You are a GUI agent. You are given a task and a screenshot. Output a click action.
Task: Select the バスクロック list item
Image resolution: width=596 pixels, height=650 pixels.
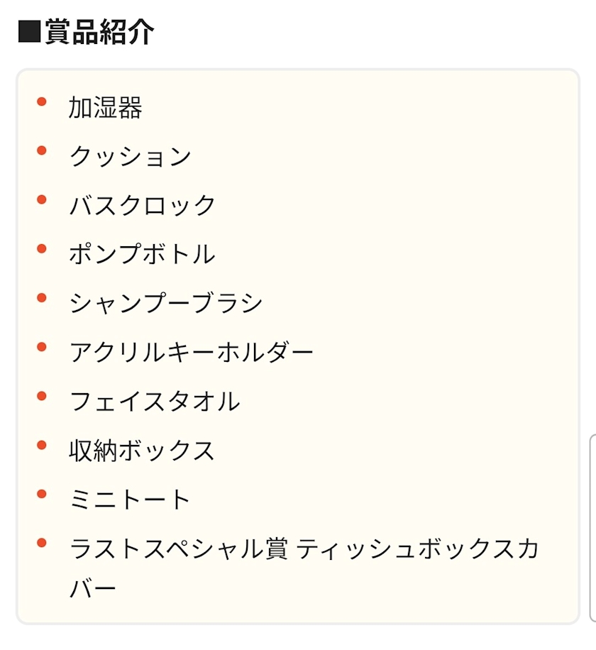[x=142, y=205]
